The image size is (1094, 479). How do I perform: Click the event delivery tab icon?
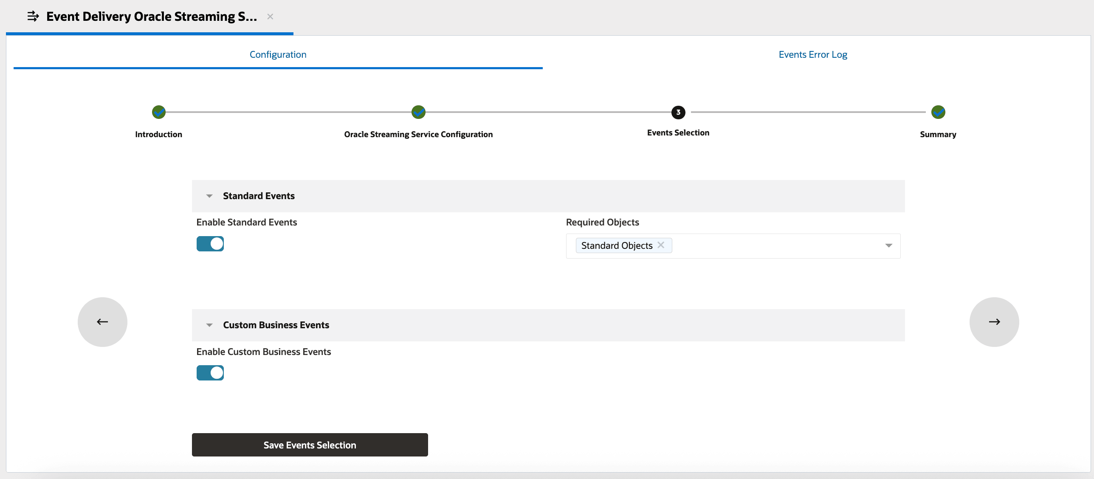33,17
